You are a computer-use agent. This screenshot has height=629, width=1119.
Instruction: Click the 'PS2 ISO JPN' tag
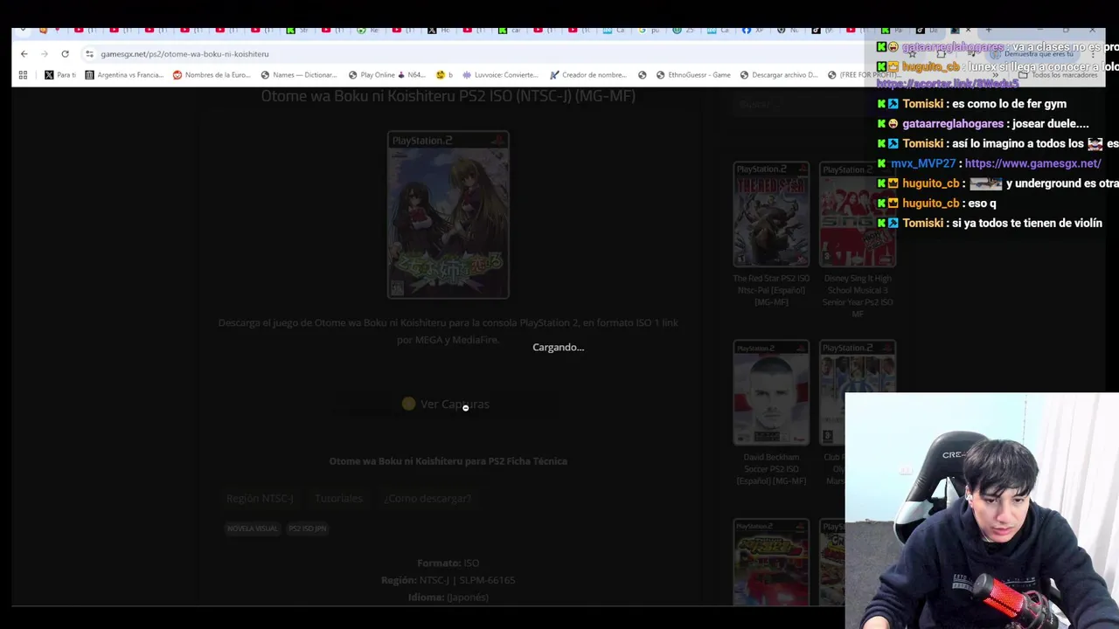[x=308, y=529]
